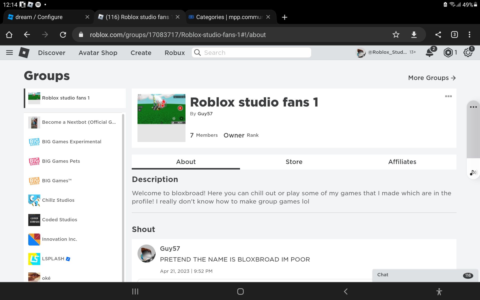Select Roblox studio fans 1 in group list
The height and width of the screenshot is (300, 480).
75,98
